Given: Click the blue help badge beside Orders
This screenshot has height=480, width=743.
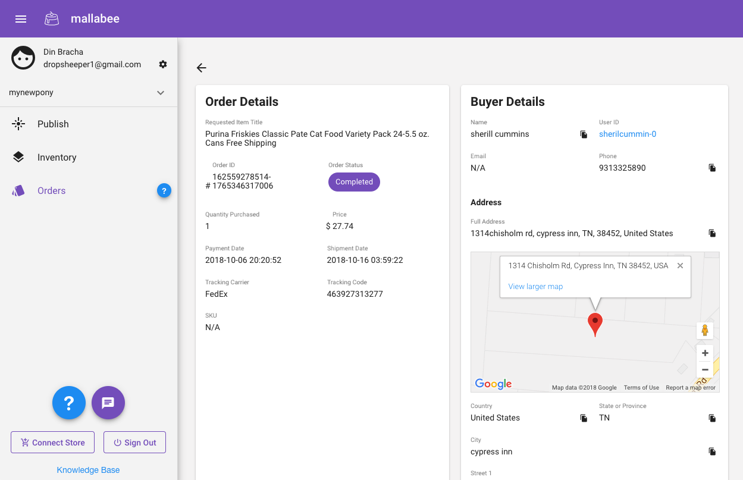Looking at the screenshot, I should (x=164, y=190).
